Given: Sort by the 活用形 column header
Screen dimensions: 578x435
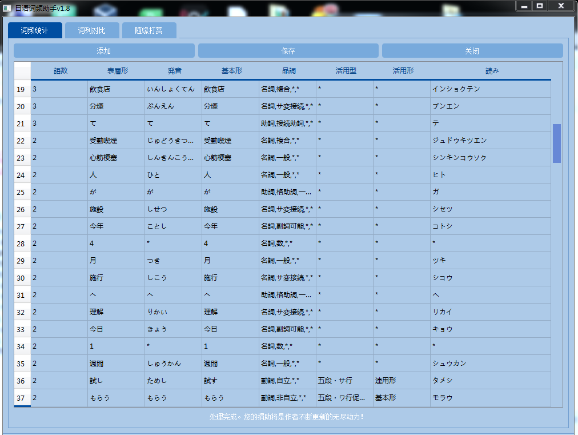Looking at the screenshot, I should click(403, 70).
